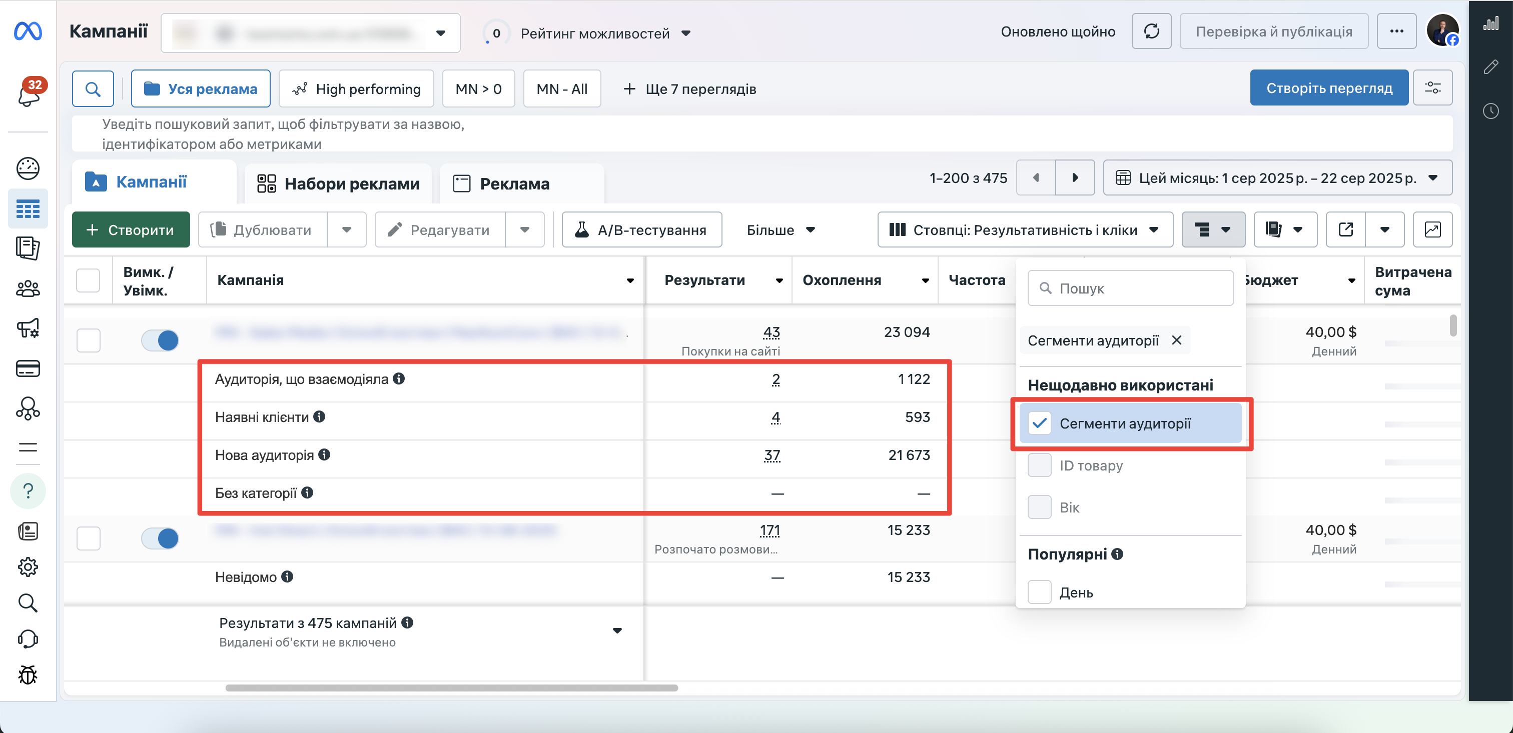Open Стовпці: Результативність і кліки dropdown

point(1025,229)
